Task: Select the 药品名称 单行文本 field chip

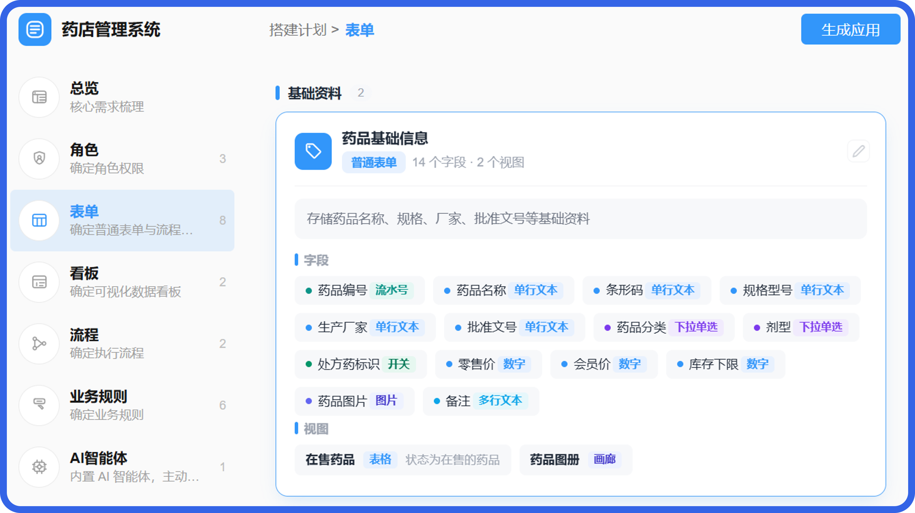Action: coord(503,290)
